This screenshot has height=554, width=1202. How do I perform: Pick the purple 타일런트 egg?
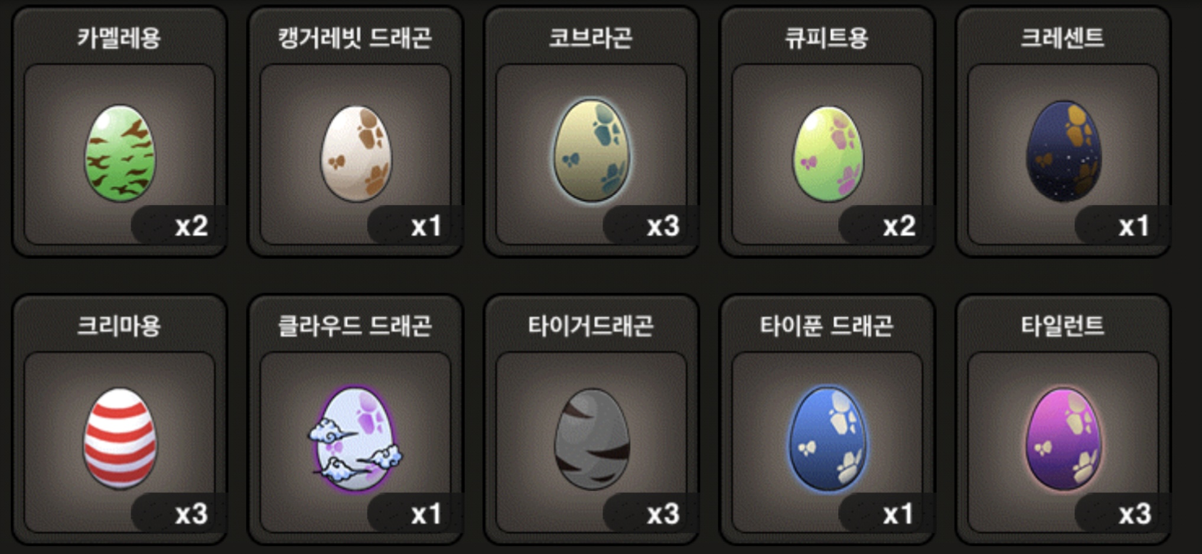1063,438
